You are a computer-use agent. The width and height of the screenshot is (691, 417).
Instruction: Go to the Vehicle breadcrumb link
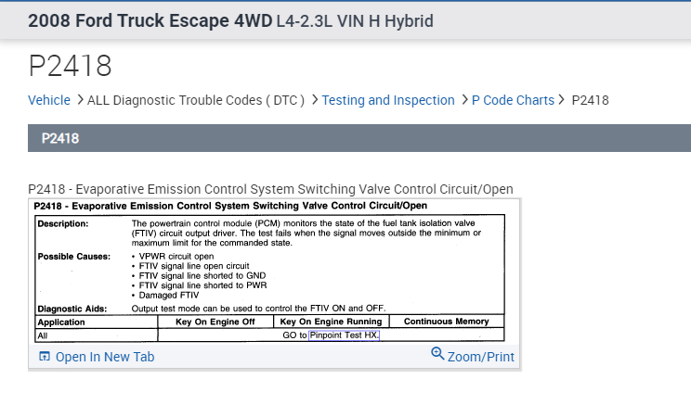49,100
